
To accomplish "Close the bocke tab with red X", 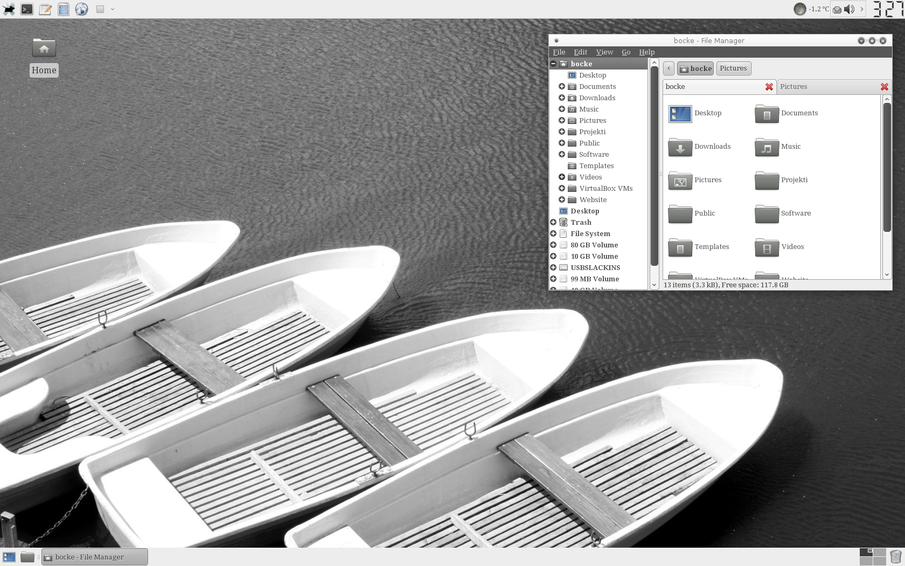I will coord(769,87).
